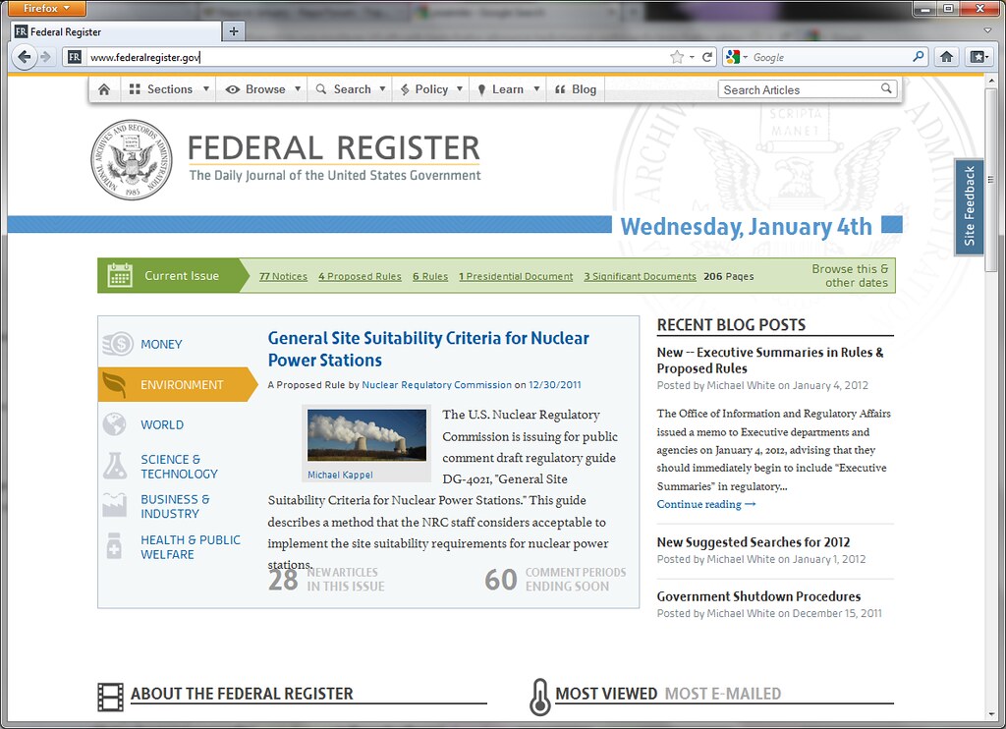The height and width of the screenshot is (729, 1006).
Task: Click the thermometer icon by Most Viewed
Action: click(540, 697)
